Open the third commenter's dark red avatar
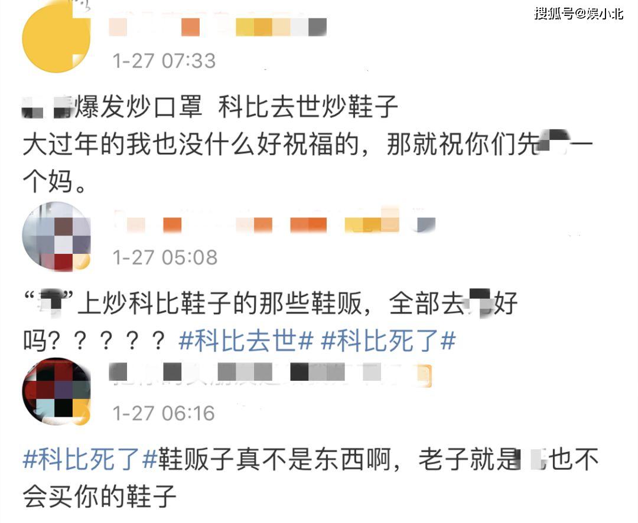Viewport: 638px width, 523px height. [x=56, y=391]
